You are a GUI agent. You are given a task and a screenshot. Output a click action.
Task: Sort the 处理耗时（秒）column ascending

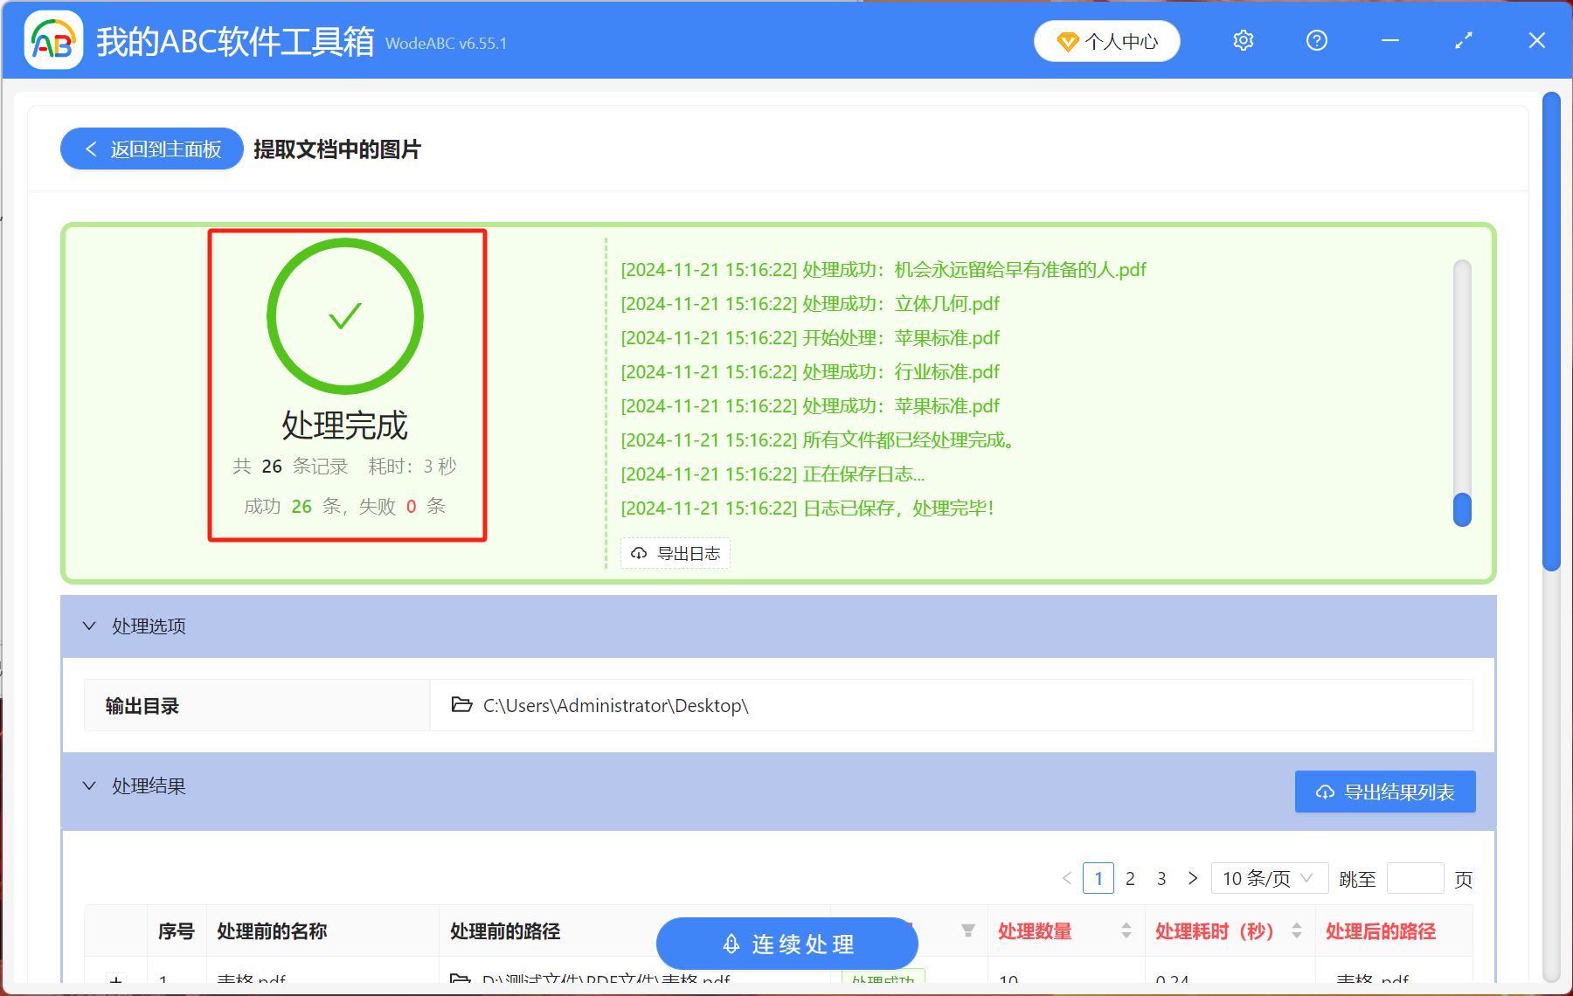point(1297,926)
